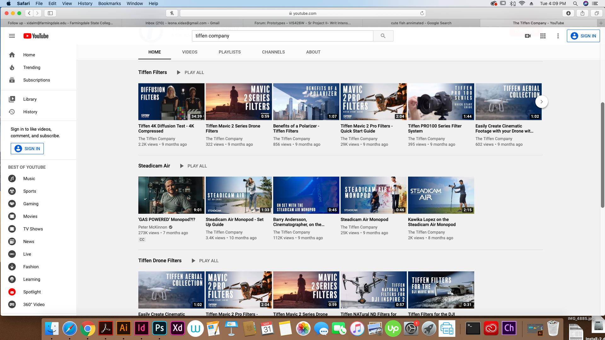Open Diffusion Filters video thumbnail

(x=171, y=102)
